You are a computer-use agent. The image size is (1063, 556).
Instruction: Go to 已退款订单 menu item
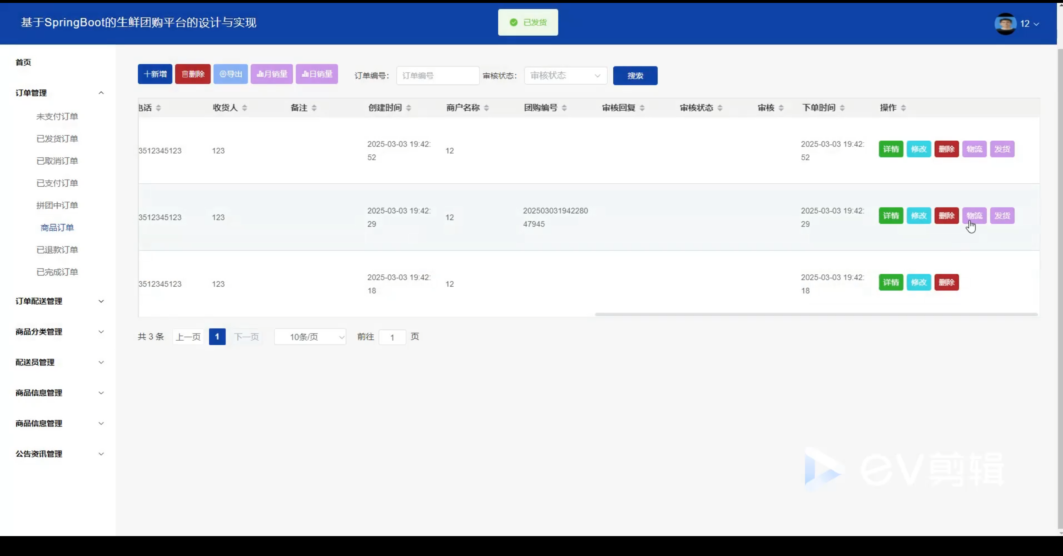tap(57, 250)
